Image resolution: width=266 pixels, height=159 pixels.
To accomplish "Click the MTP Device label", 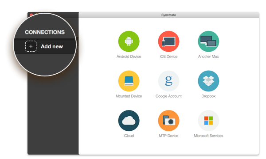I will tap(168, 136).
